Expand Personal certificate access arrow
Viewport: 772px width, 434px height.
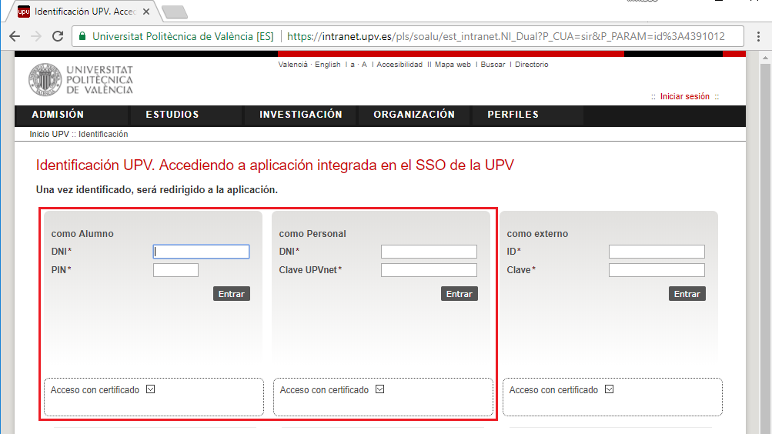pyautogui.click(x=380, y=389)
